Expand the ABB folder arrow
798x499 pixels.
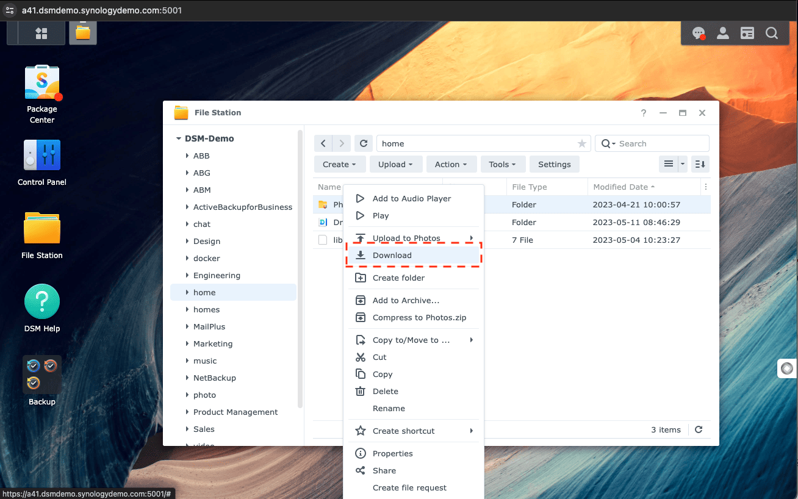(x=187, y=156)
